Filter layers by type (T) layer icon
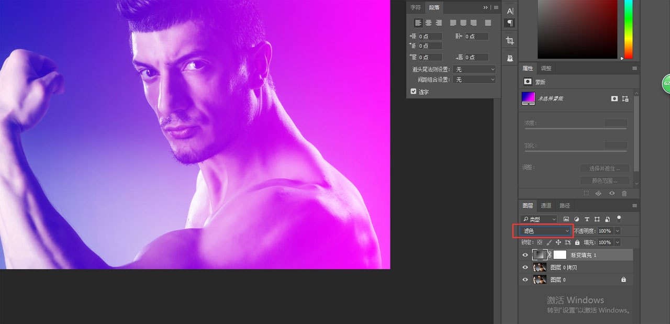This screenshot has width=670, height=324. tap(587, 219)
